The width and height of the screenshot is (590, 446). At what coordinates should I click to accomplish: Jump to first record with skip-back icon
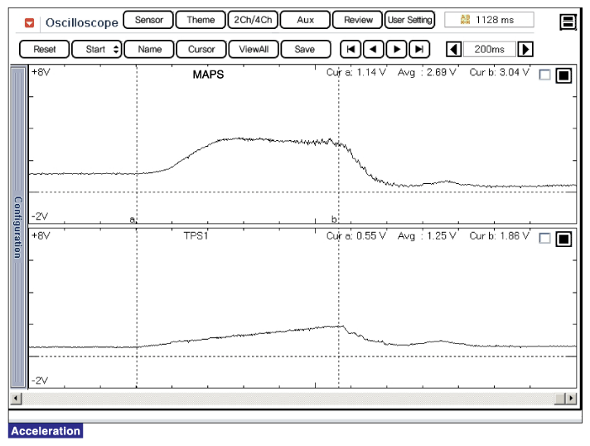tap(351, 49)
